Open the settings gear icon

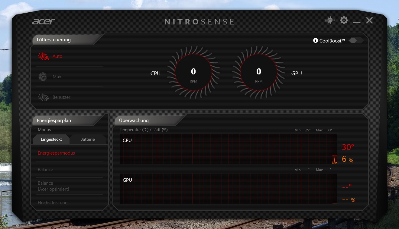344,20
